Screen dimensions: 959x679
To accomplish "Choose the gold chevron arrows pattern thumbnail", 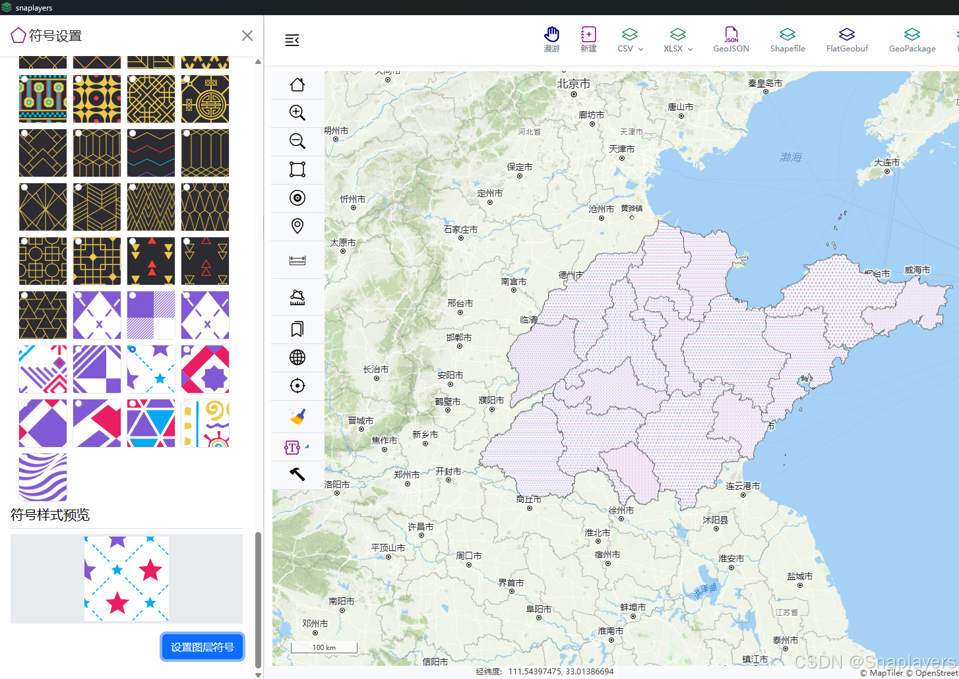I will 97,207.
